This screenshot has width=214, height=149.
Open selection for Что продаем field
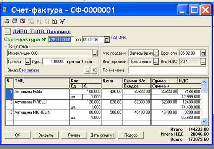pyautogui.click(x=156, y=53)
